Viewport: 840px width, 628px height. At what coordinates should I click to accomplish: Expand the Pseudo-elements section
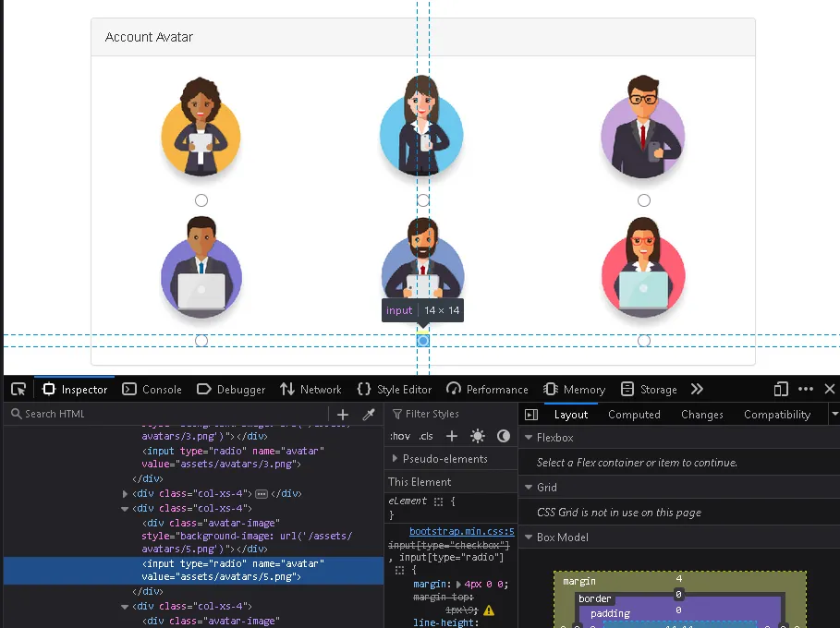pyautogui.click(x=396, y=459)
